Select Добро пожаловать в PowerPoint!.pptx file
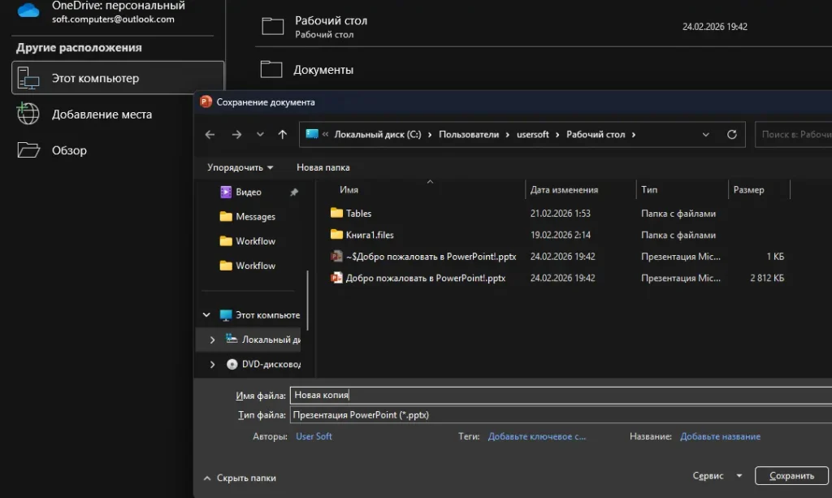 (425, 278)
